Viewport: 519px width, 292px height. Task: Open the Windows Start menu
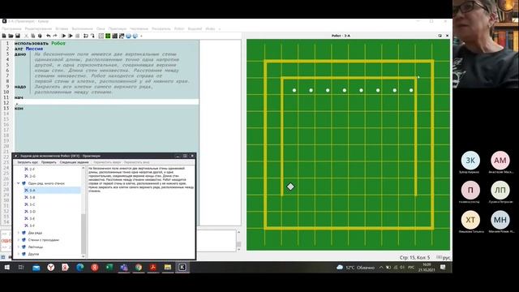(x=7, y=267)
